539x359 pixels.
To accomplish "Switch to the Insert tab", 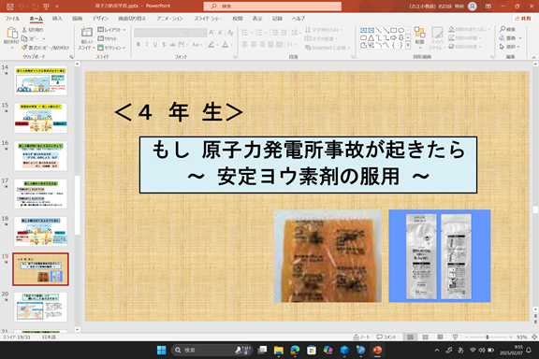I will point(57,19).
